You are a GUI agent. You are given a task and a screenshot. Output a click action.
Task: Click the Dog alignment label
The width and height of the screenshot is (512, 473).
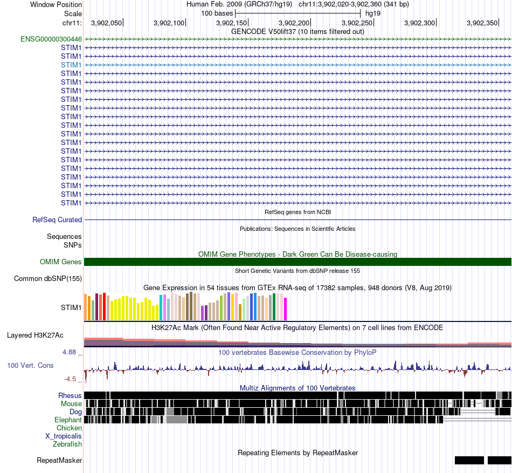pyautogui.click(x=75, y=412)
